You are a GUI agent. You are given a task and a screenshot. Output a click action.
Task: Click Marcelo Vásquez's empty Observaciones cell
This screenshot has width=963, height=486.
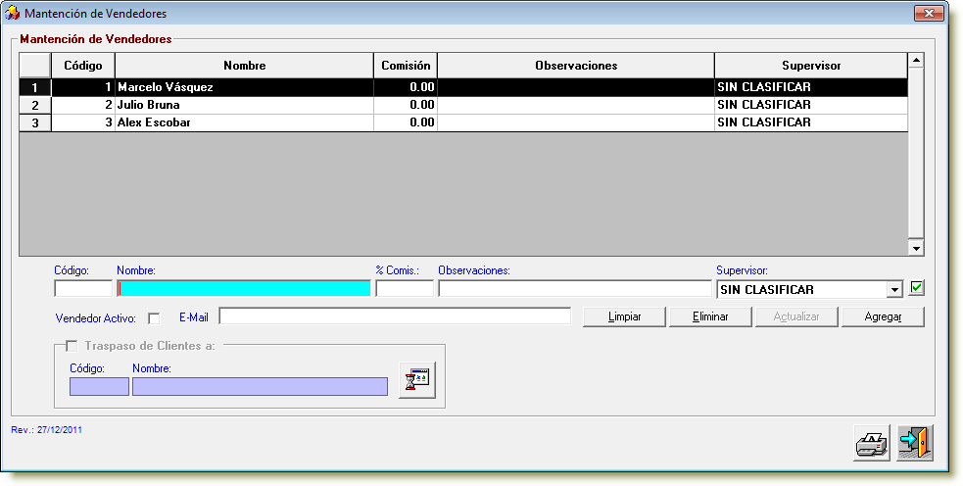point(576,87)
